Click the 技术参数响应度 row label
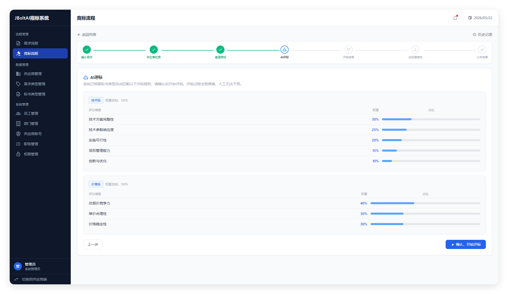The width and height of the screenshot is (508, 294). [x=101, y=130]
